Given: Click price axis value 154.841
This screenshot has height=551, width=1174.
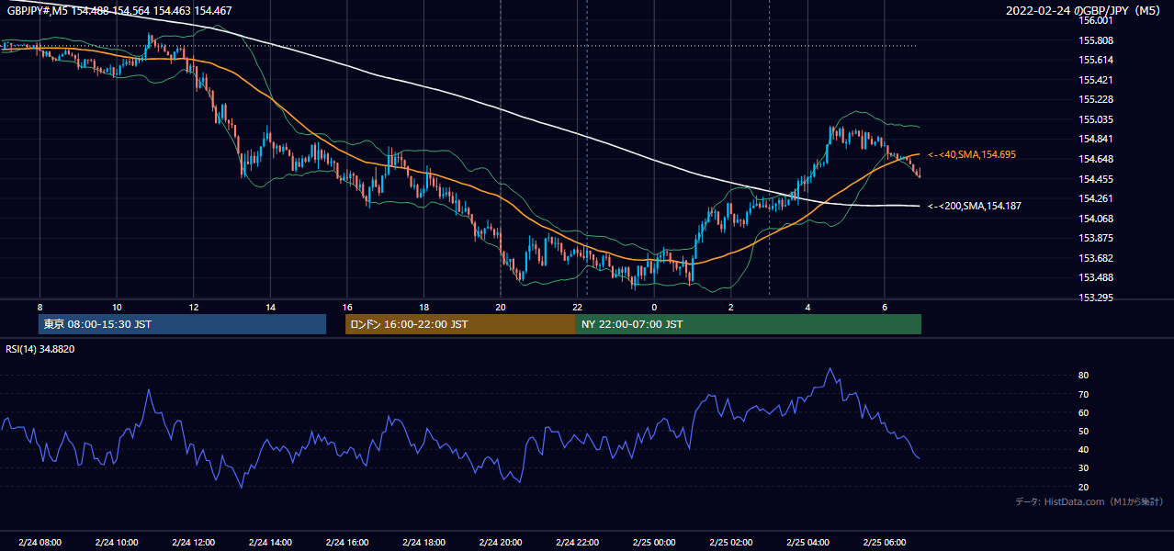Looking at the screenshot, I should tap(1096, 139).
